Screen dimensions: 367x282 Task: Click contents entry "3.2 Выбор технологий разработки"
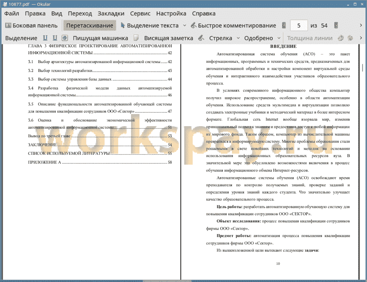pos(100,71)
